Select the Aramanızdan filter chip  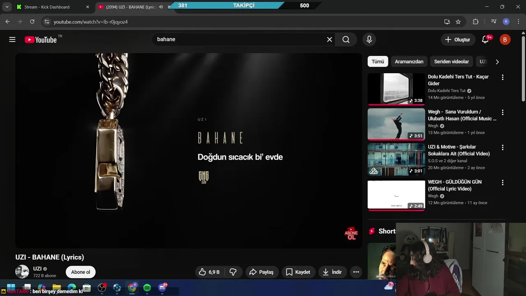click(x=409, y=62)
